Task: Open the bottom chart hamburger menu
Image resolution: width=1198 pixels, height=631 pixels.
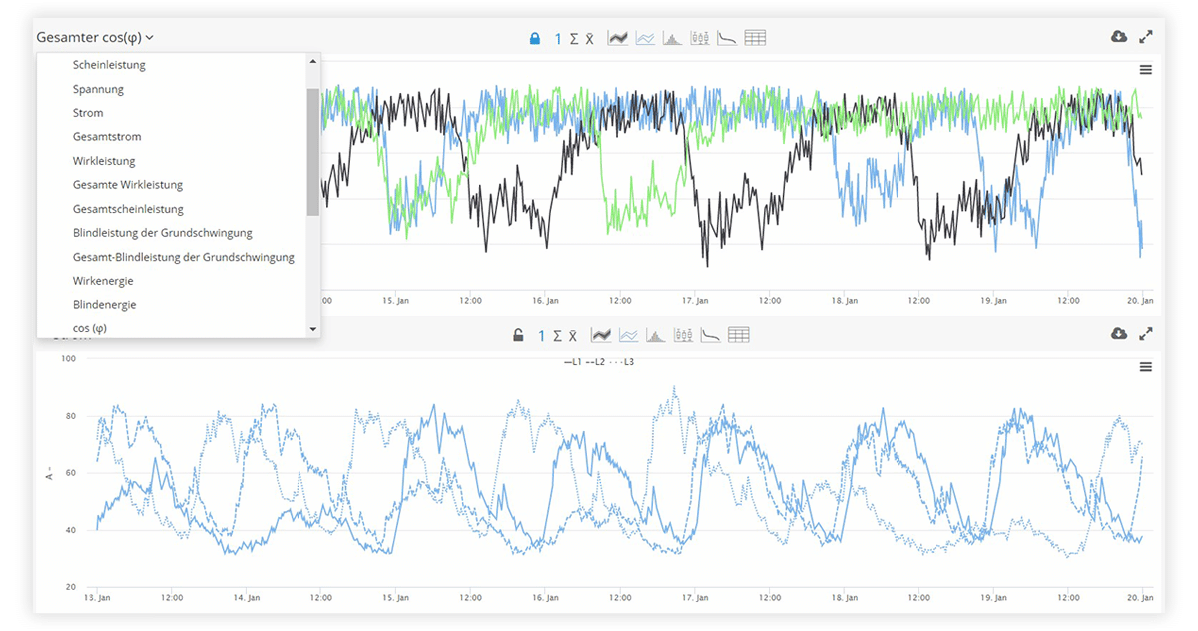Action: (1145, 367)
